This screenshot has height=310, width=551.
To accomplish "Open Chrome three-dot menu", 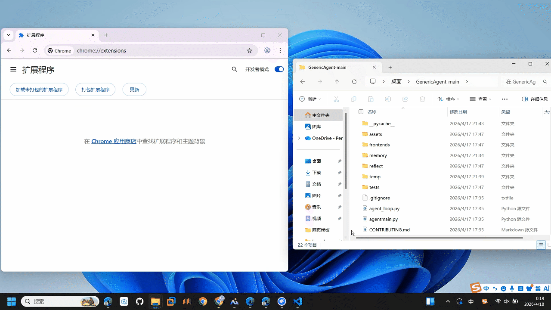I will click(x=280, y=50).
